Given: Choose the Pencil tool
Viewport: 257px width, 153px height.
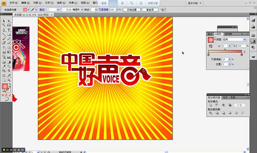Looking at the screenshot, I should (9, 39).
